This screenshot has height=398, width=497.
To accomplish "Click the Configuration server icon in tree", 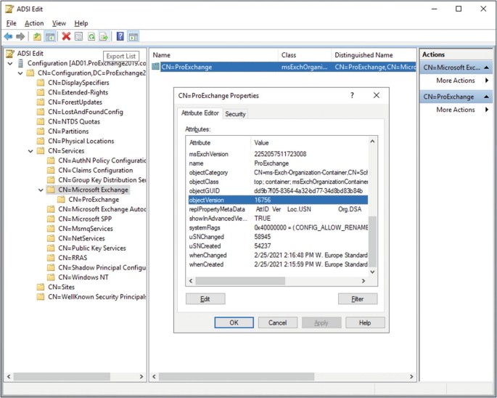I will click(x=20, y=63).
